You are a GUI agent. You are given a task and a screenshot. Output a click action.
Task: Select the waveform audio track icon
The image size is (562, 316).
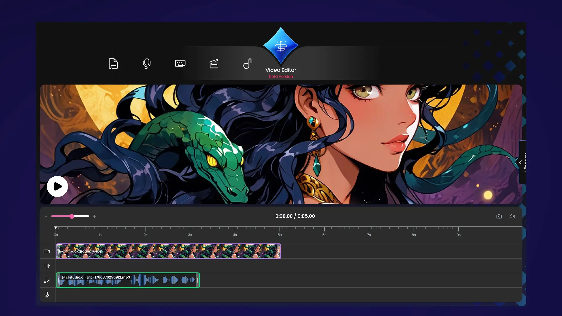47,266
